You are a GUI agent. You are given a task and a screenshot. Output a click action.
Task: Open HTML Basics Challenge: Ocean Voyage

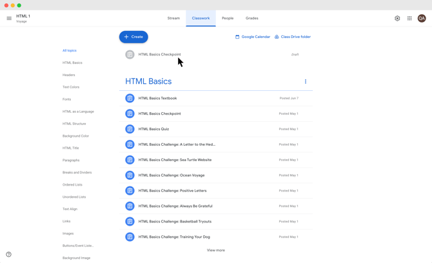[172, 175]
